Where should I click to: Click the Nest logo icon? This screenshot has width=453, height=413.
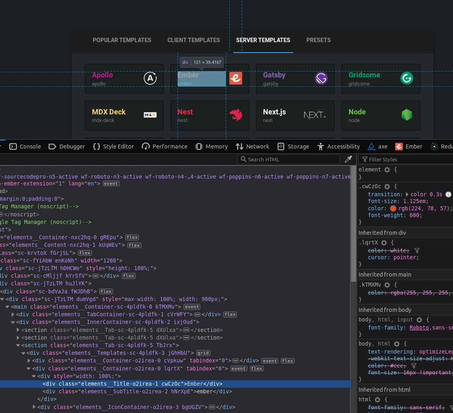[236, 115]
